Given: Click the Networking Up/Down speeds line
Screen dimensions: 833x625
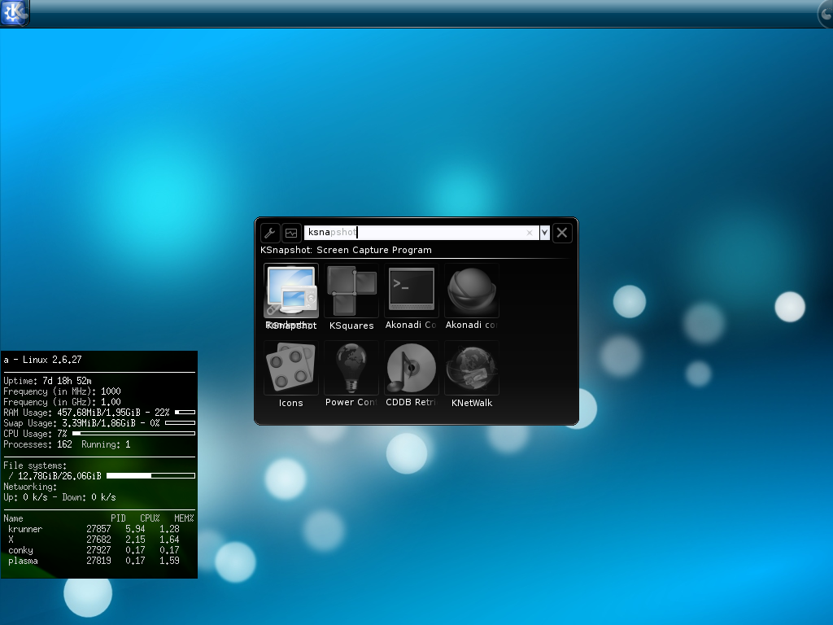Looking at the screenshot, I should tap(59, 497).
